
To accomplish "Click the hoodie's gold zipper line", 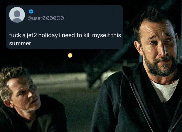I will 141,107.
